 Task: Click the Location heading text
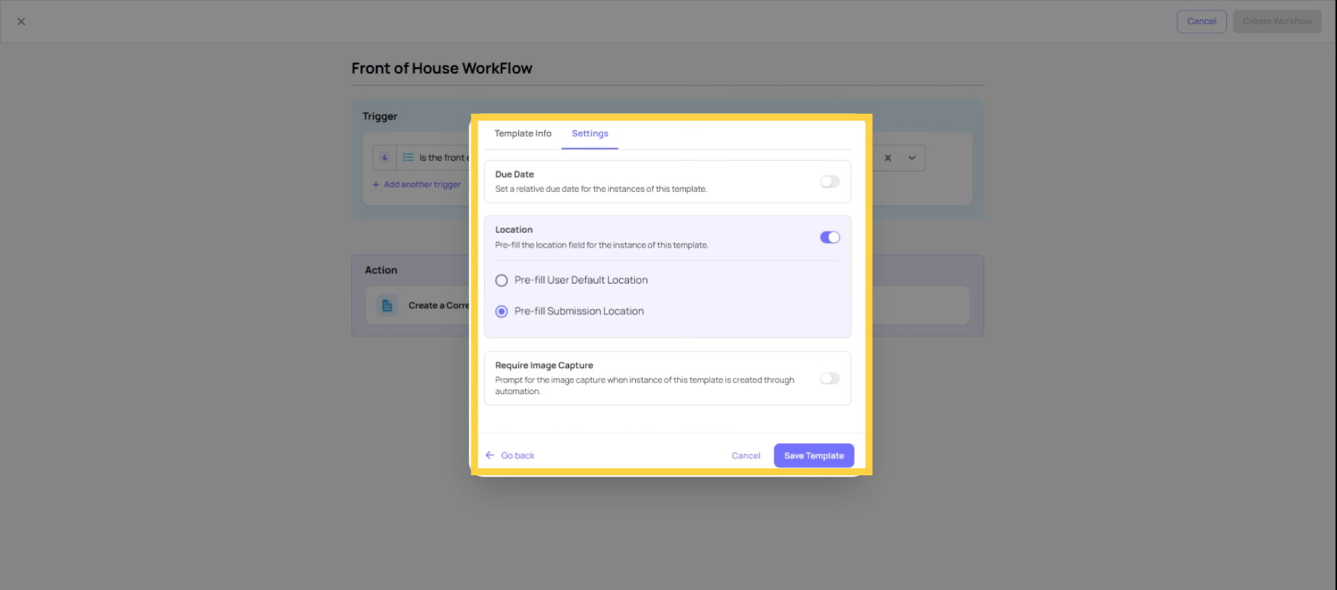pyautogui.click(x=514, y=230)
